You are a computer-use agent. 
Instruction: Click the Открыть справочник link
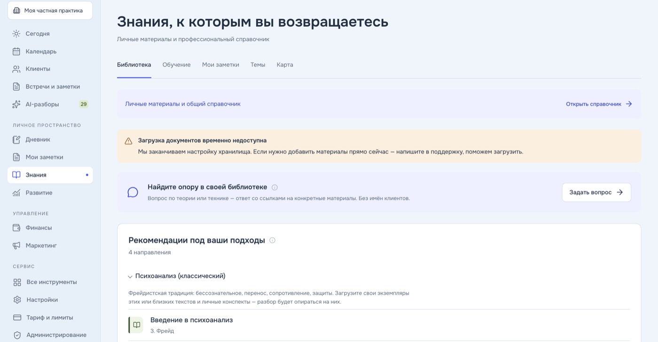[599, 104]
